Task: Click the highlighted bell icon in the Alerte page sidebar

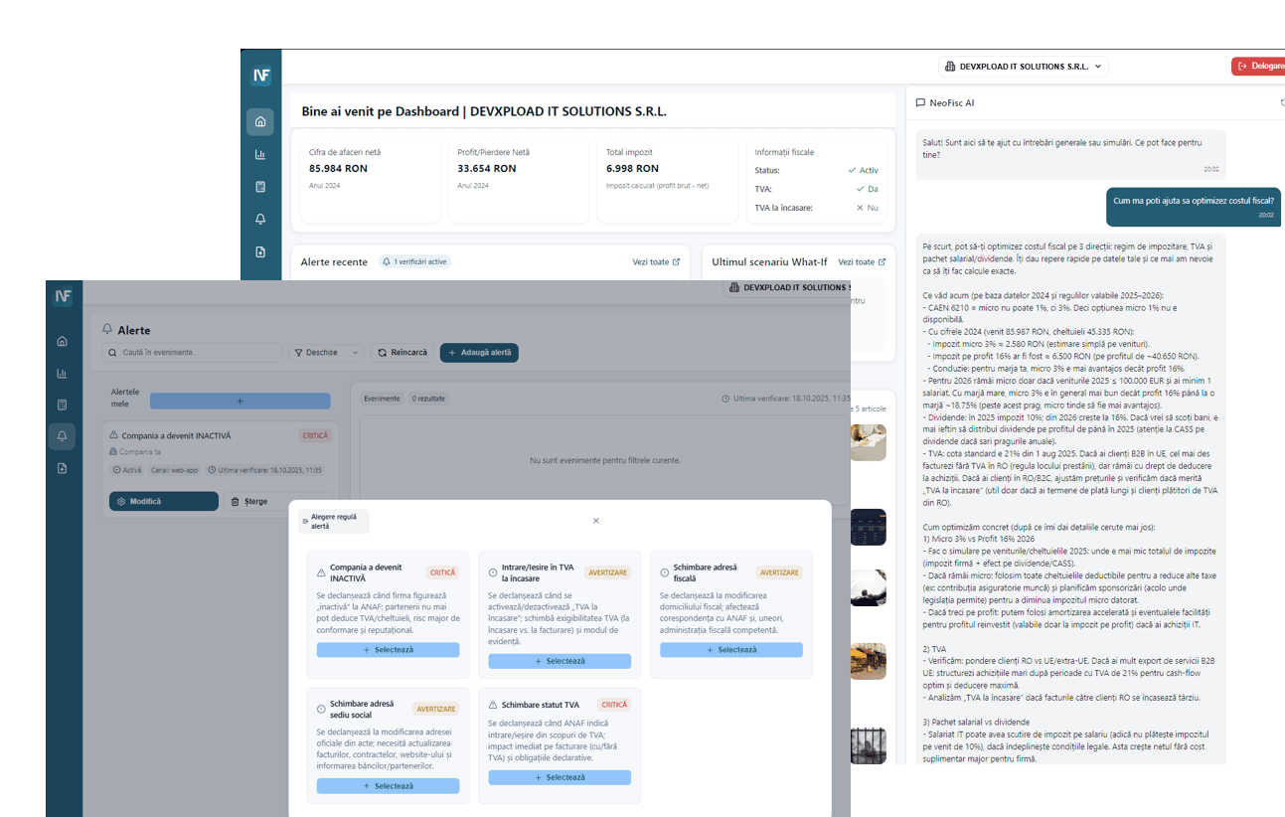Action: tap(63, 436)
